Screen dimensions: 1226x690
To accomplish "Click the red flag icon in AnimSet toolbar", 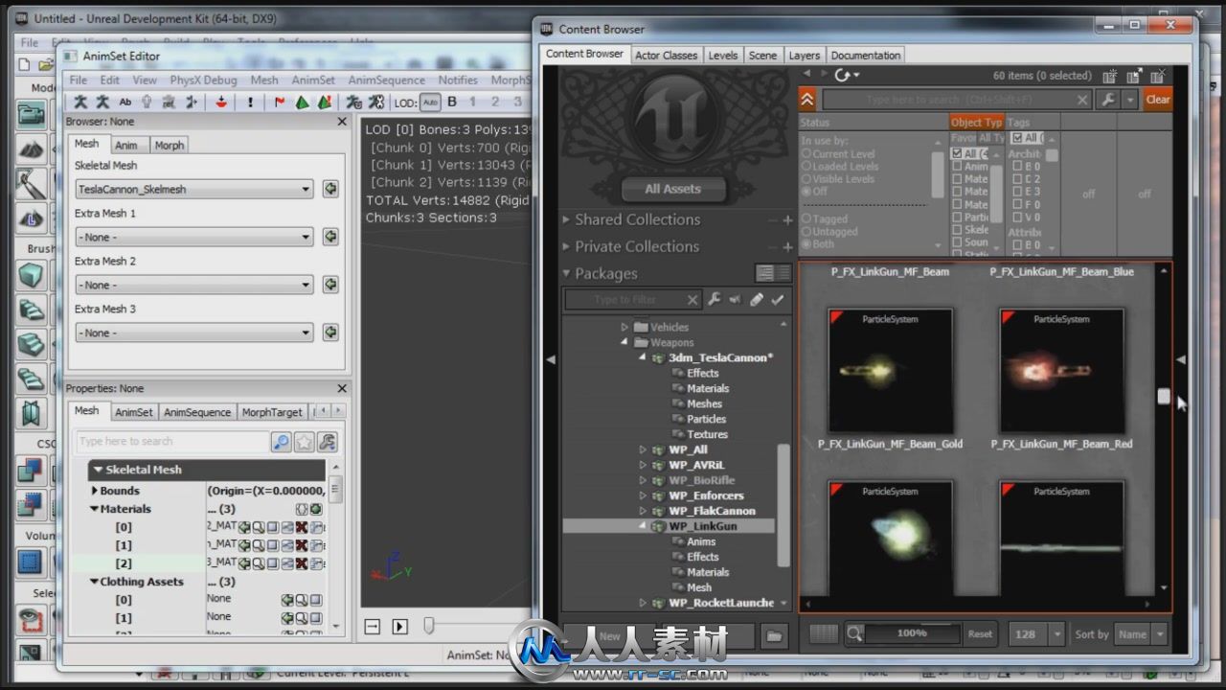I will pyautogui.click(x=280, y=103).
